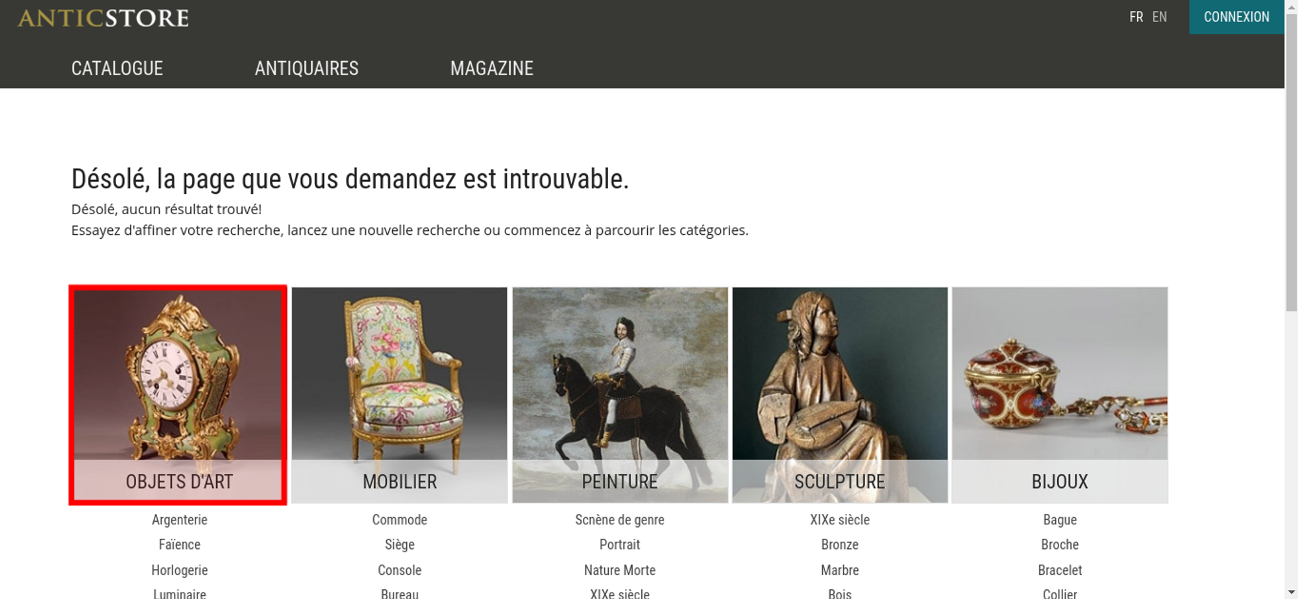Click the Connexion button

1236,17
